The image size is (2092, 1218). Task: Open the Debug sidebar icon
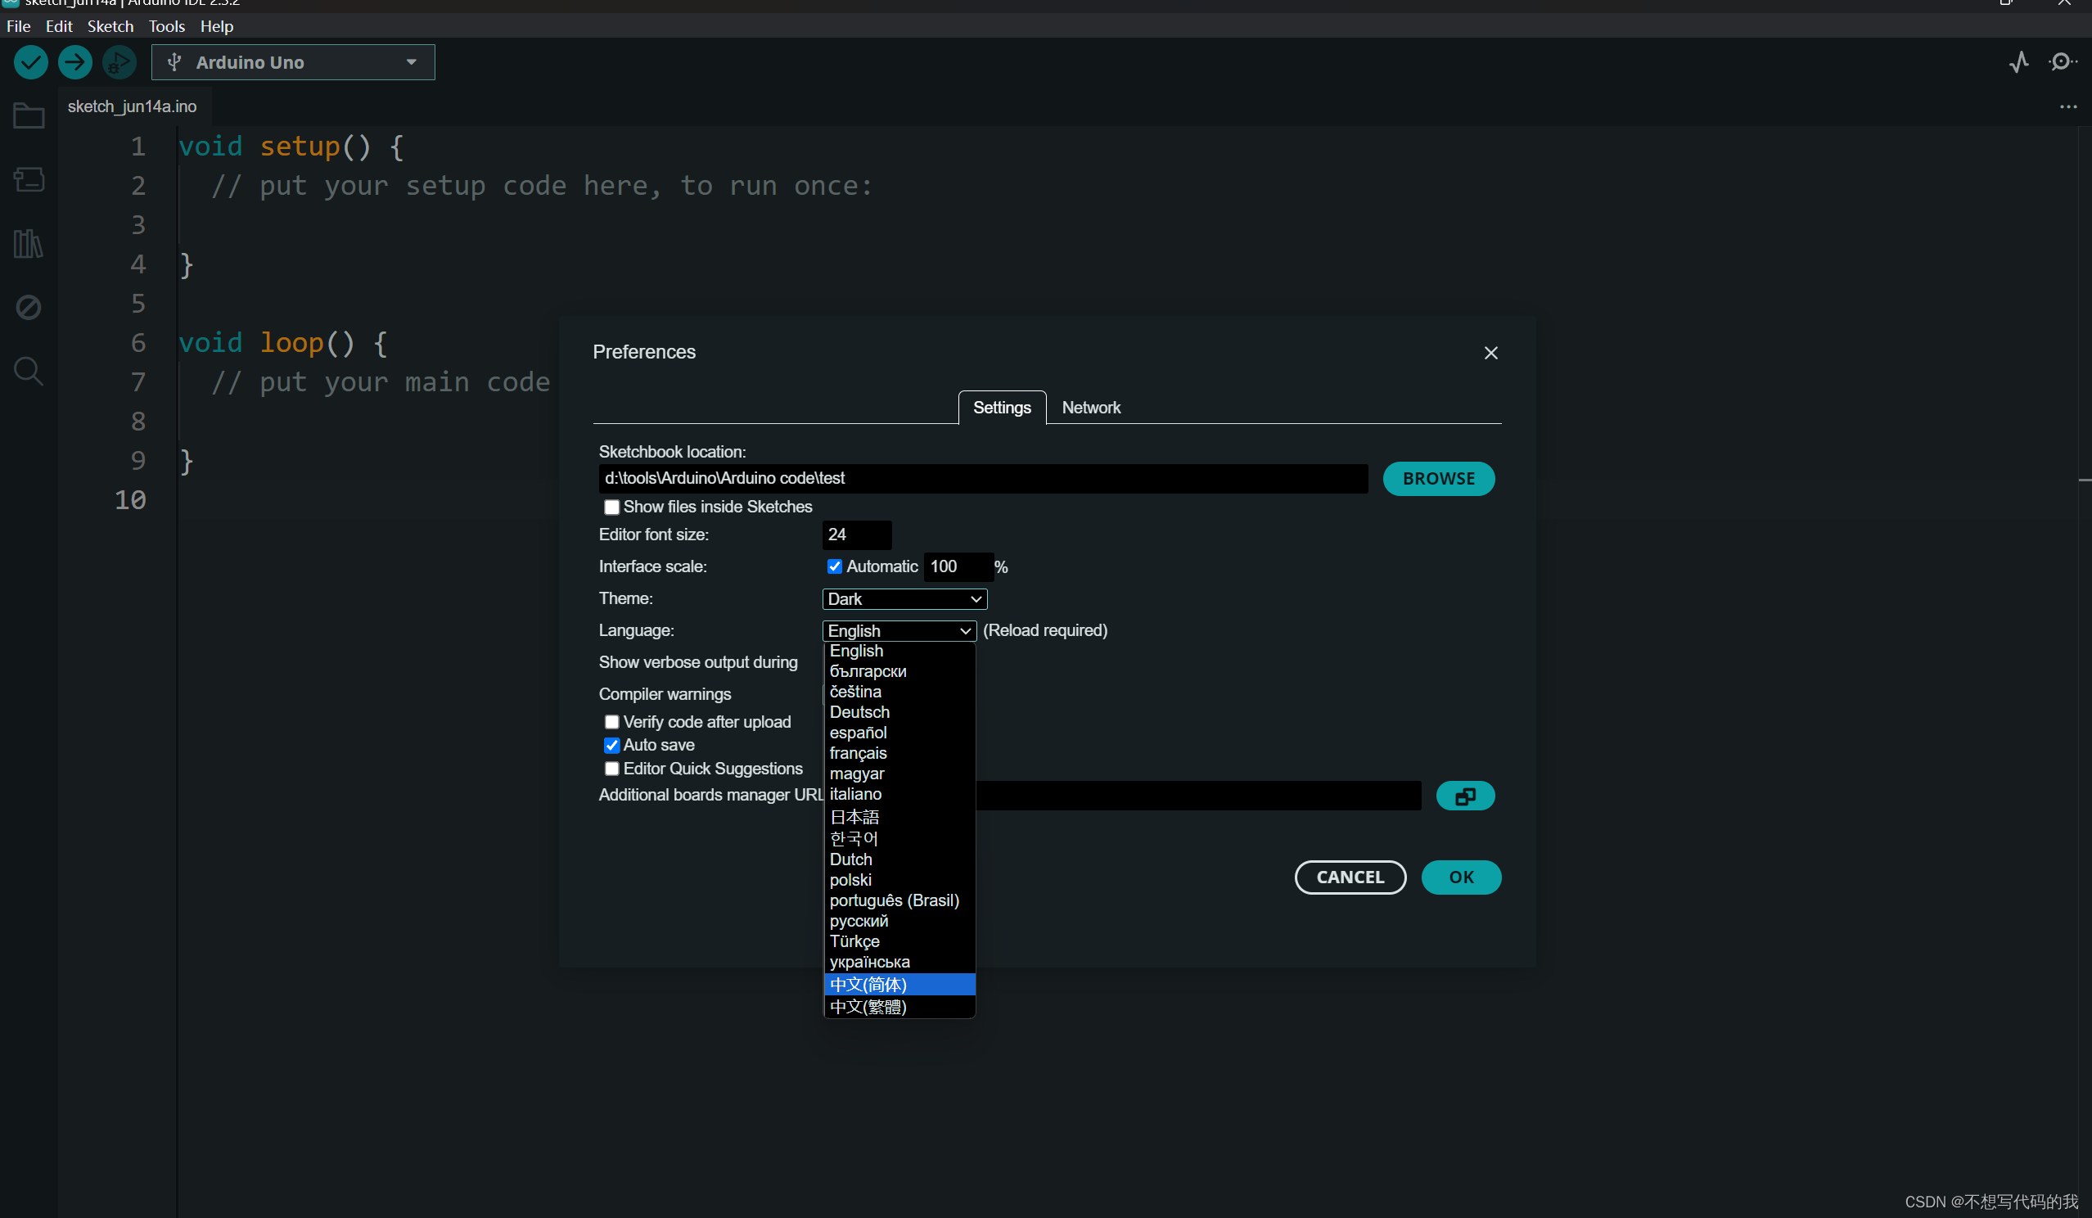click(x=29, y=307)
